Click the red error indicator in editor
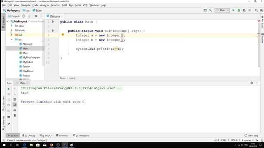 [259, 21]
